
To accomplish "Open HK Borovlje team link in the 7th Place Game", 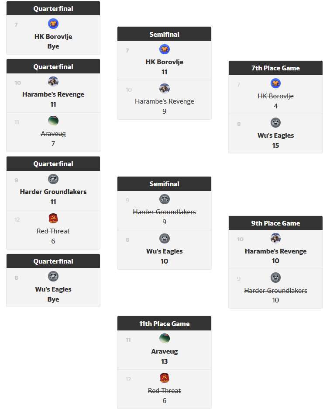I will click(275, 96).
